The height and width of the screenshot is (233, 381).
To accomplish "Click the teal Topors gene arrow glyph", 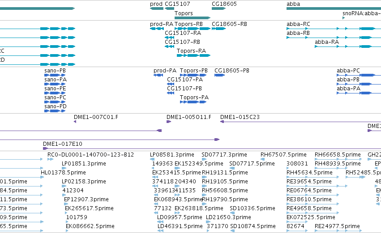I will coord(193,18).
